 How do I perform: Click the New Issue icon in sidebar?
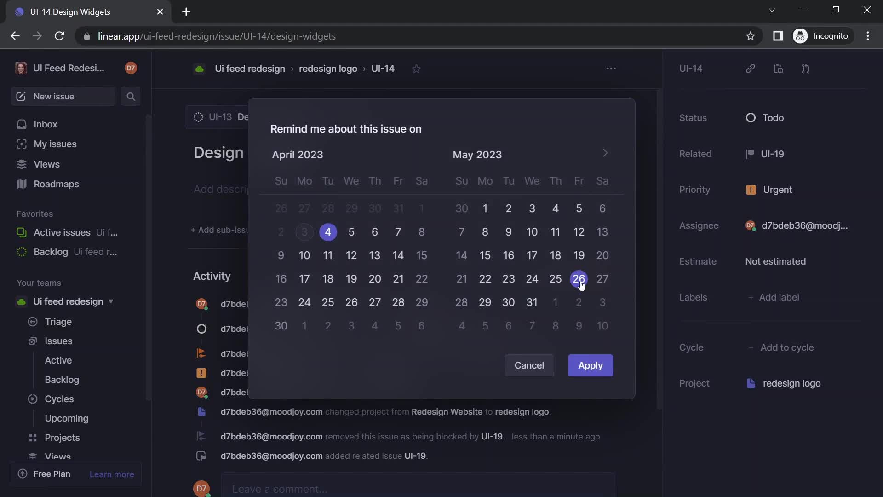point(21,97)
